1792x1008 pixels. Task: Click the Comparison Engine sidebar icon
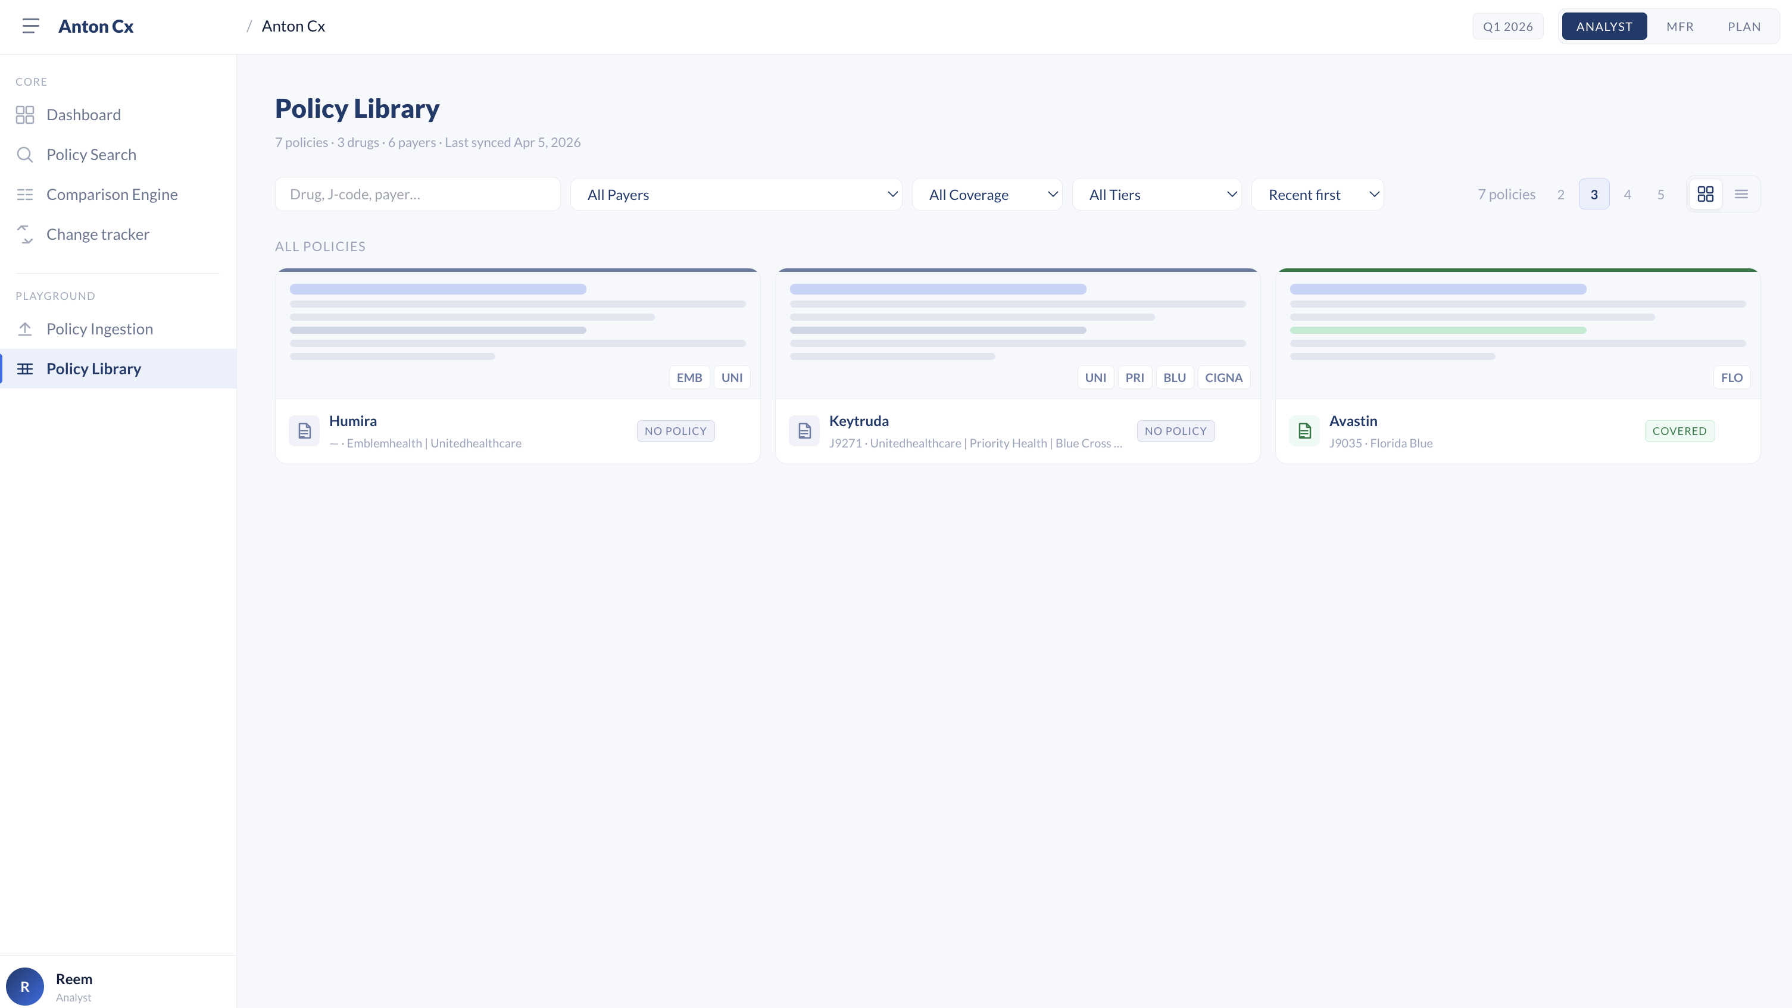(x=25, y=195)
